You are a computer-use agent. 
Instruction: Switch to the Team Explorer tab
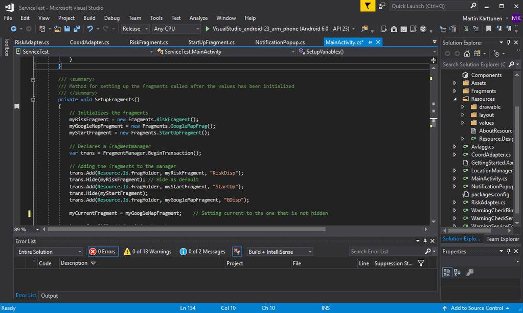(503, 239)
